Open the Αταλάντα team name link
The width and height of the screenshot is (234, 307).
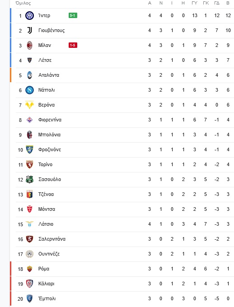[x=49, y=75]
